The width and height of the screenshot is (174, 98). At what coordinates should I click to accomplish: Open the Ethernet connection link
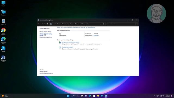[96, 35]
